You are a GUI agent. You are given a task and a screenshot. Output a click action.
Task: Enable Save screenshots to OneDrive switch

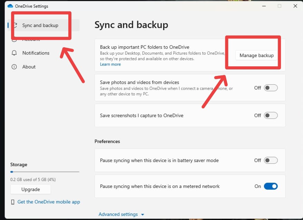click(271, 115)
